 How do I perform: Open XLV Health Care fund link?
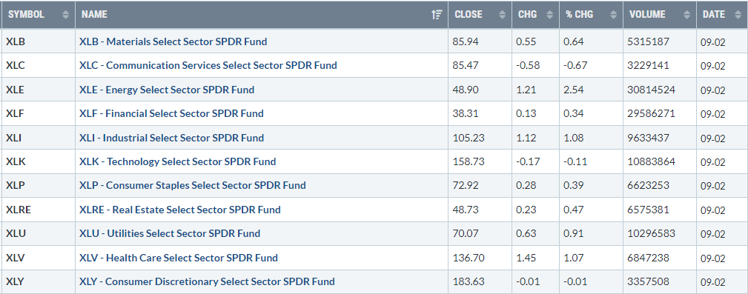tap(179, 258)
